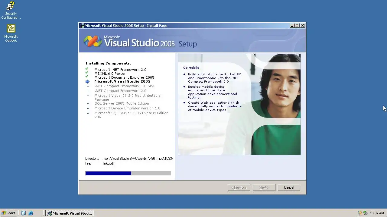This screenshot has width=387, height=217.
Task: Click the second system tray icon
Action: click(x=365, y=213)
